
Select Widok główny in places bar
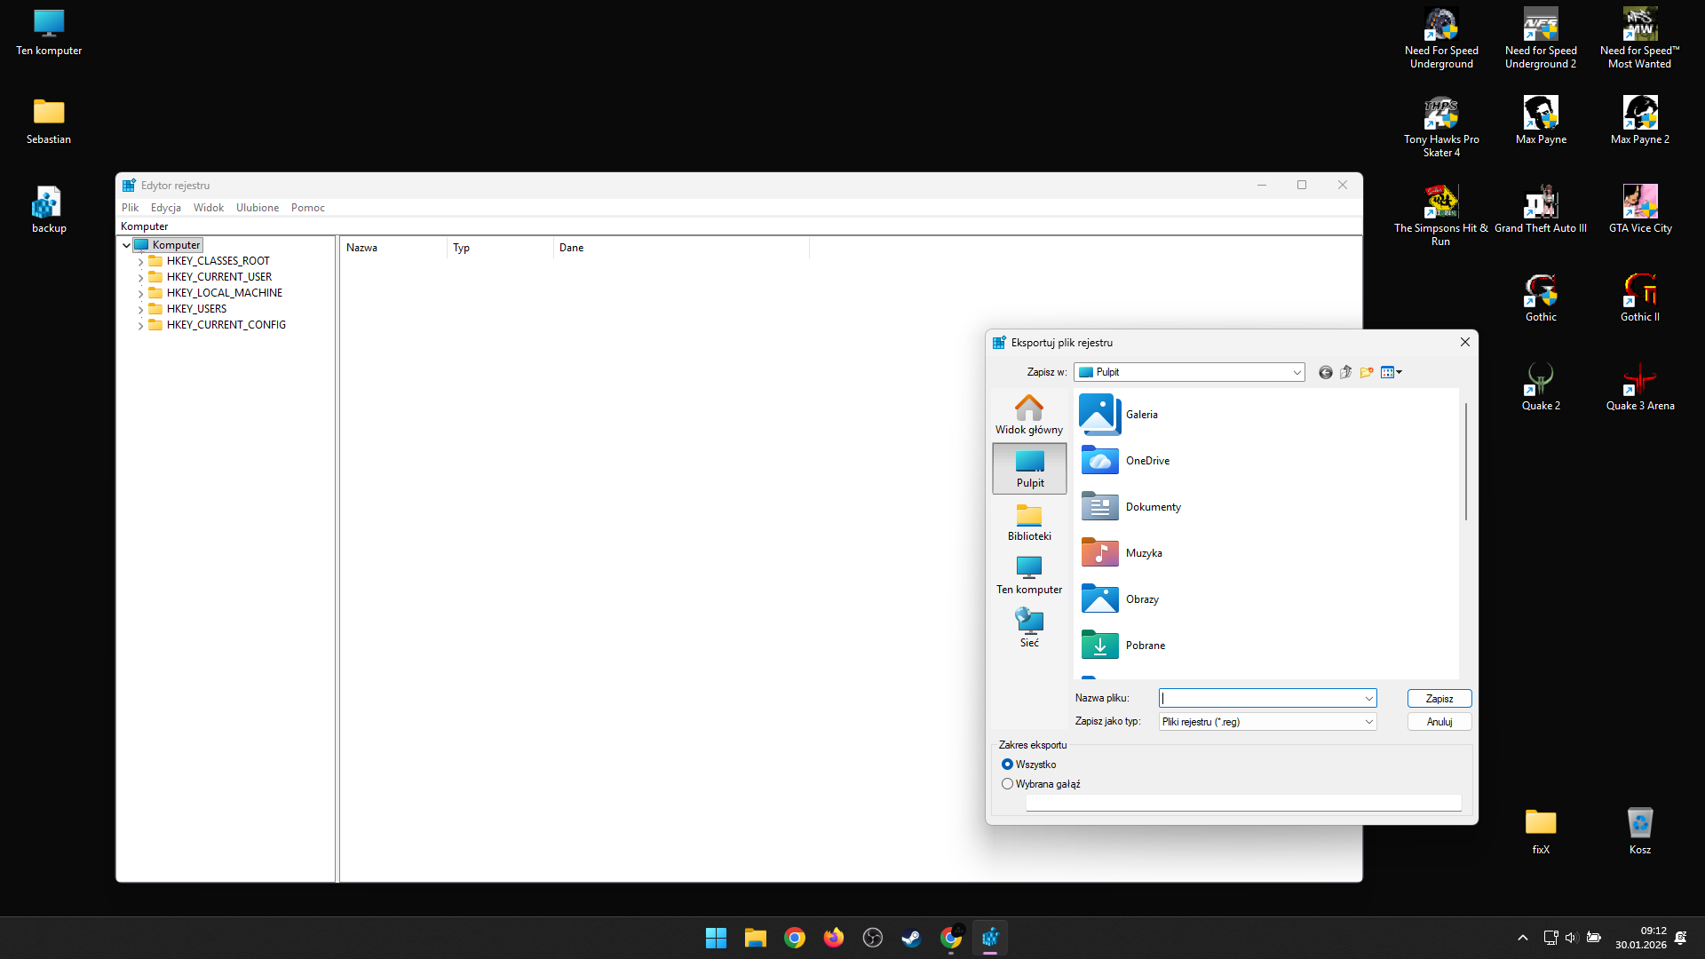(1028, 415)
